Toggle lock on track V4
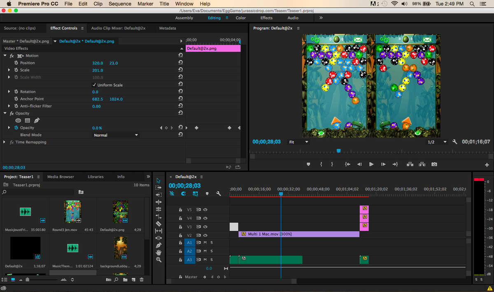This screenshot has height=292, width=494. [x=180, y=218]
